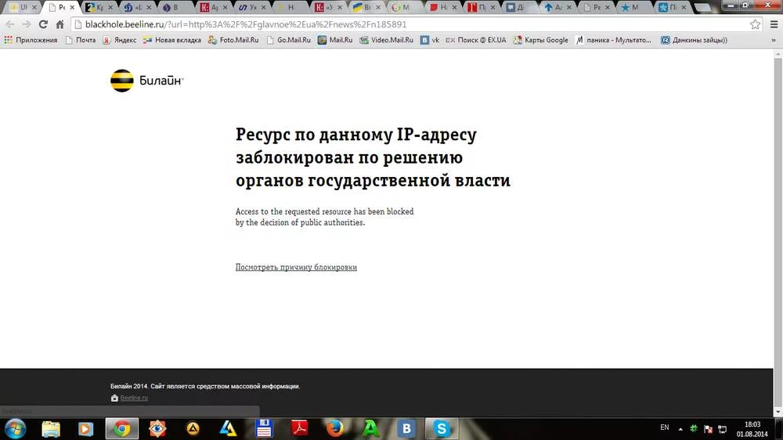Switch to the tab with Ukrainian flag icon
This screenshot has width=783, height=440.
(366, 8)
